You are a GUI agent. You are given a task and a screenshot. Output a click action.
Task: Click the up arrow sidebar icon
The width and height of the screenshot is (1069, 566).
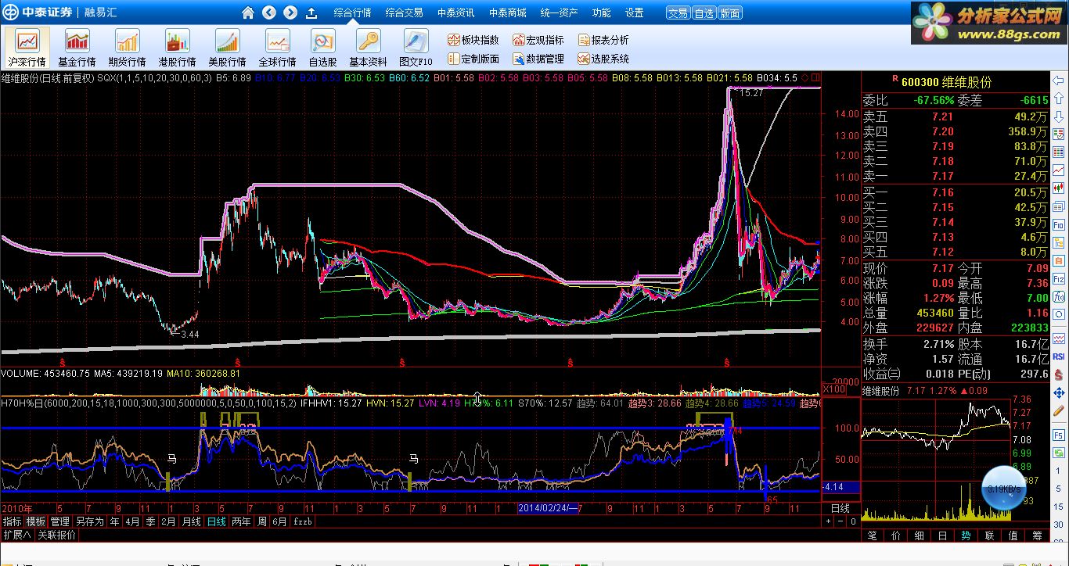[1057, 98]
